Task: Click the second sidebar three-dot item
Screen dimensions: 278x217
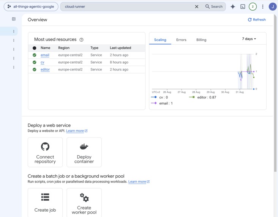Action: click(x=14, y=40)
